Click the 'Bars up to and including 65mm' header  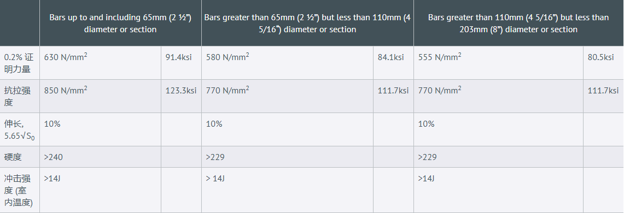pyautogui.click(x=120, y=23)
